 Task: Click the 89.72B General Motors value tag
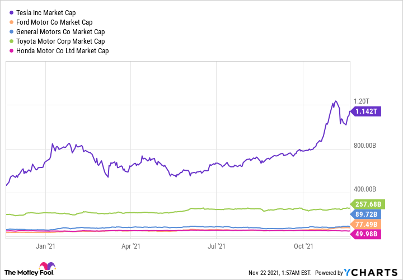coord(367,214)
